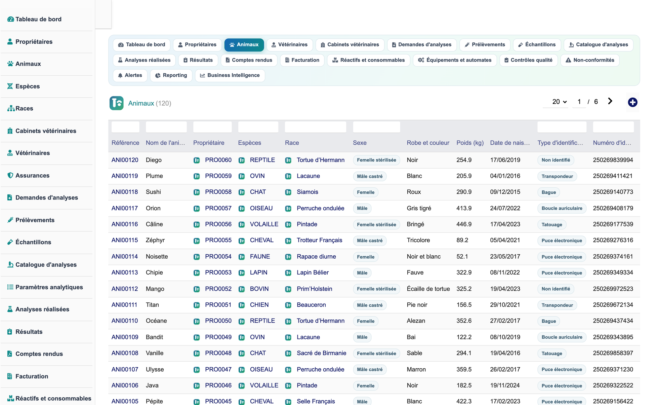Click the Analyses réalisées flask icon in sidebar

coord(10,309)
